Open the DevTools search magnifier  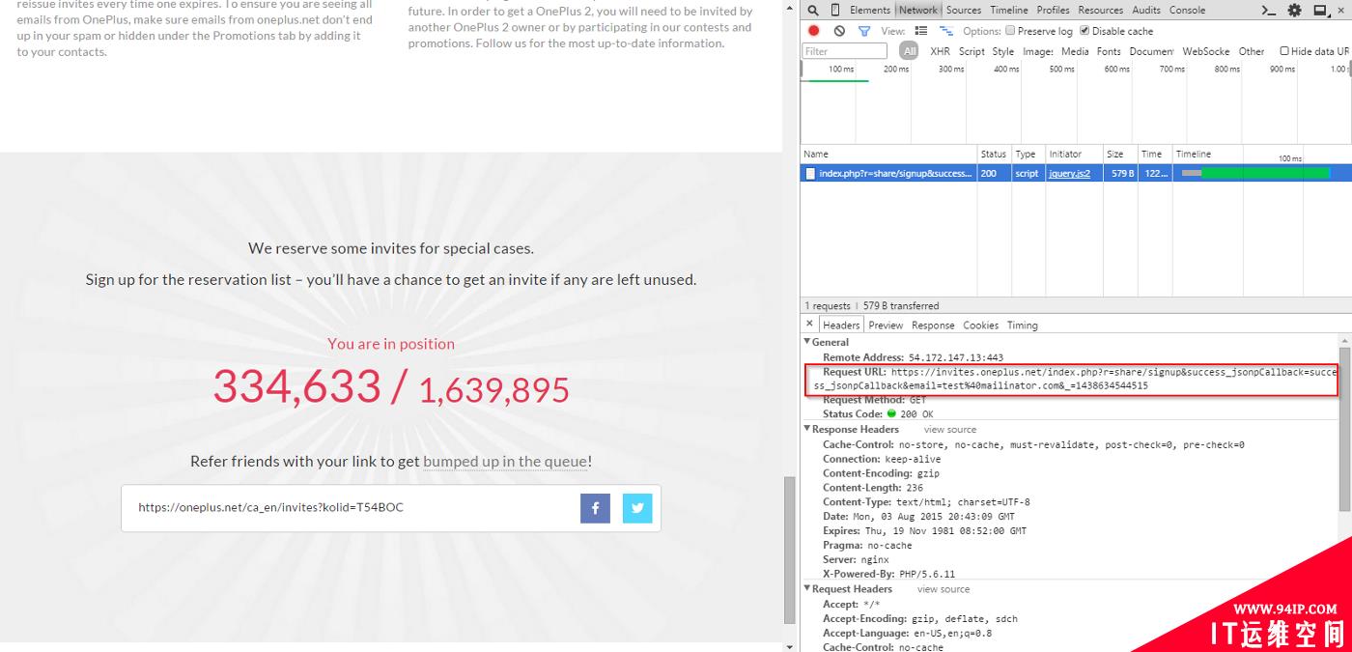click(x=813, y=10)
